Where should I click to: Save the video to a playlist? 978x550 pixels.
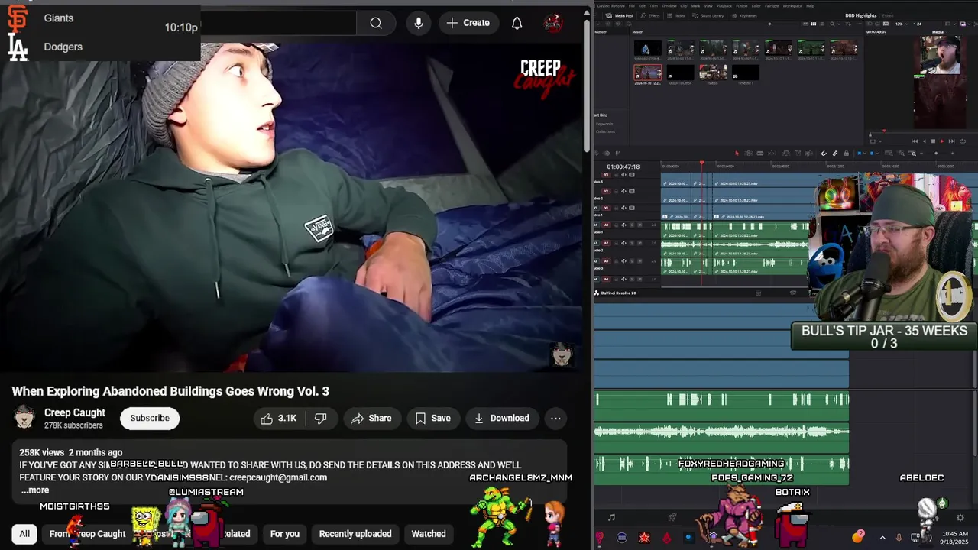pyautogui.click(x=433, y=418)
